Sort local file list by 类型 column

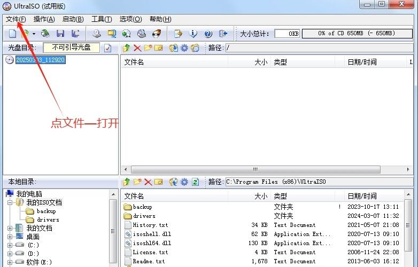click(303, 197)
